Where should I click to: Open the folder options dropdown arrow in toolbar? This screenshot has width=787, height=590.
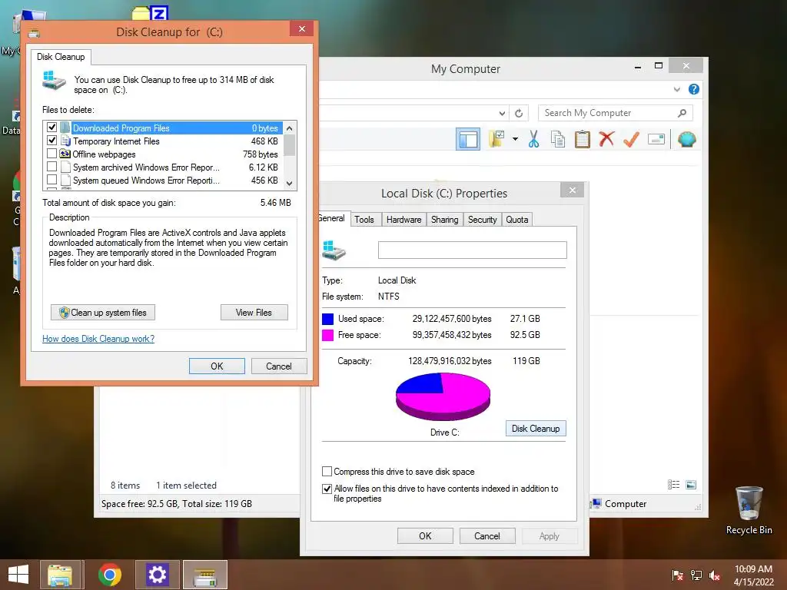click(x=515, y=139)
